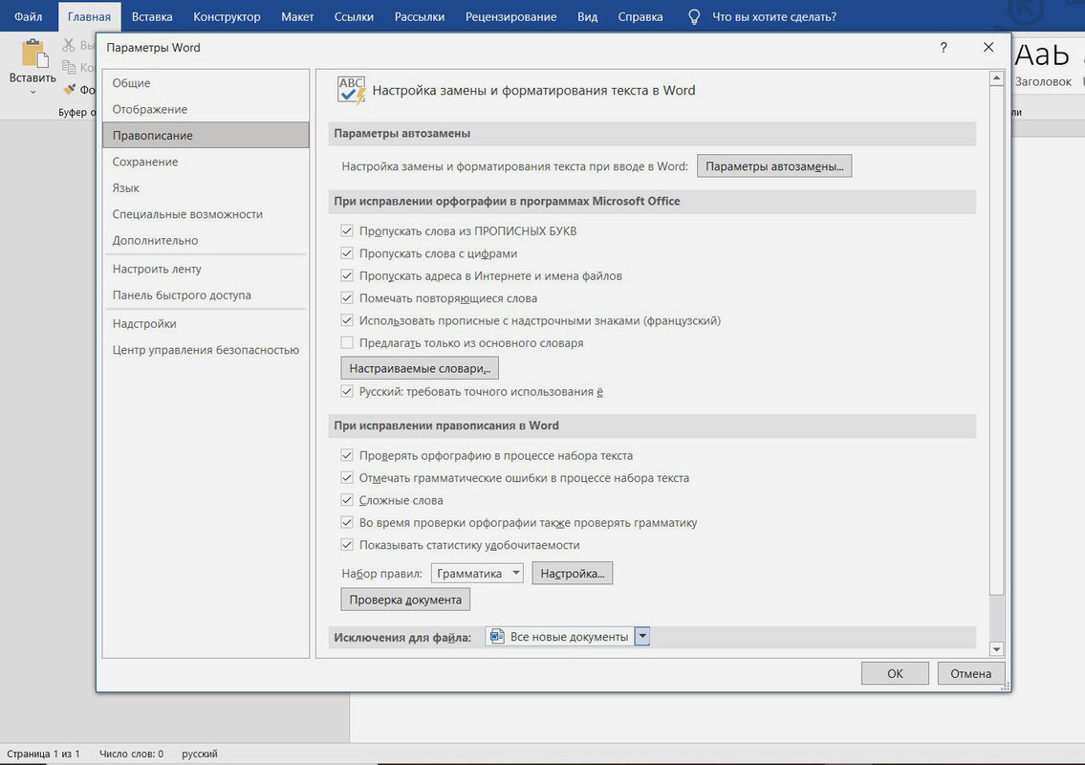This screenshot has height=765, width=1085.
Task: Toggle Показывать статистику удобочитаемости checkbox
Action: pos(347,545)
